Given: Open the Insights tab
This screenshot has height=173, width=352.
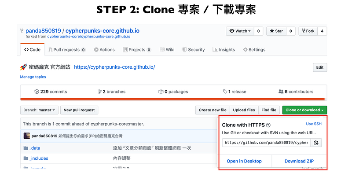Looking at the screenshot, I should (x=224, y=50).
